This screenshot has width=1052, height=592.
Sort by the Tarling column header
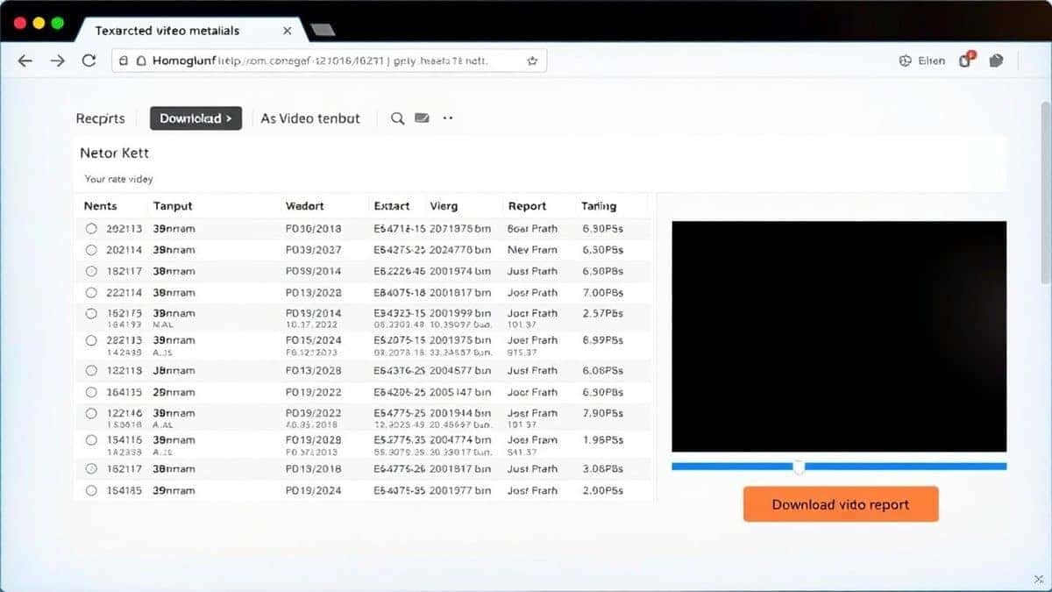pos(599,206)
